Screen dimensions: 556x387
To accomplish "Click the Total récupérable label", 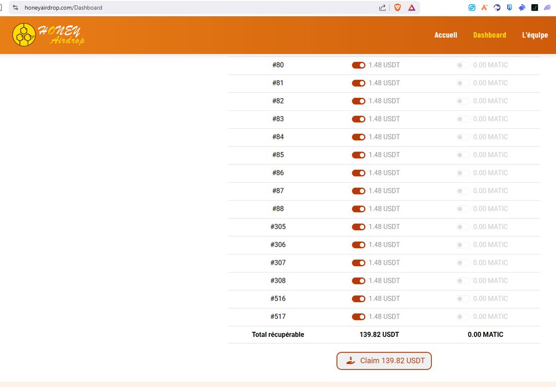I will pyautogui.click(x=278, y=335).
